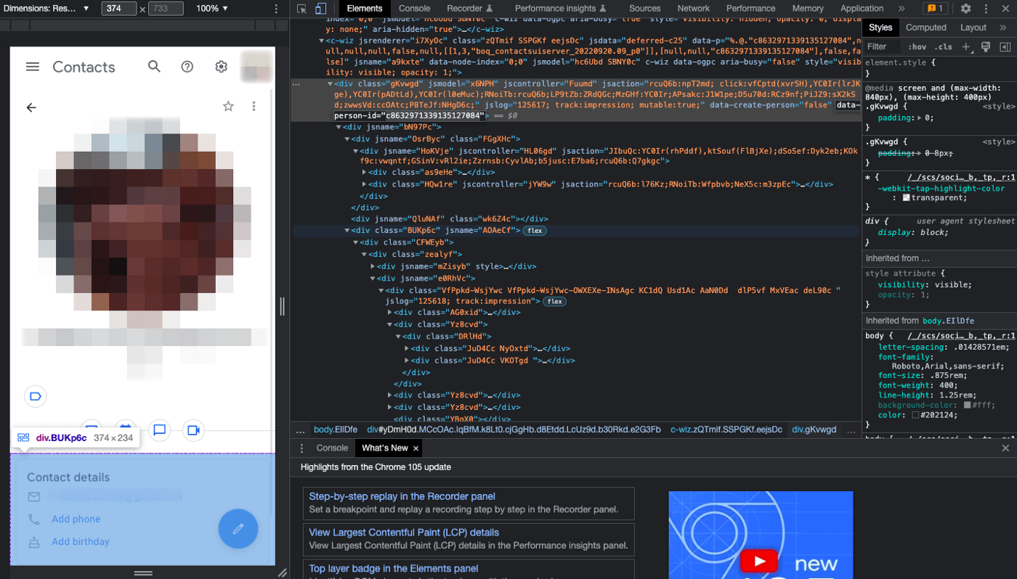Click the email envelope icon
The height and width of the screenshot is (579, 1017).
(x=34, y=497)
